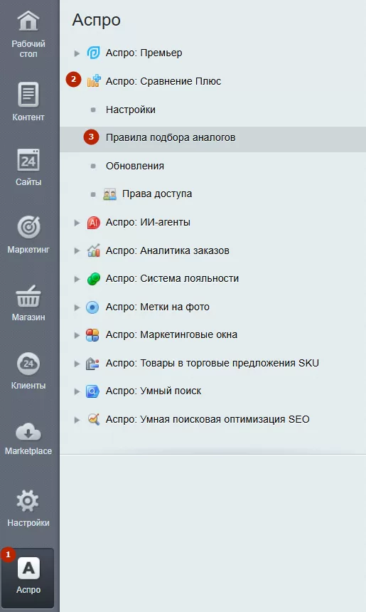366x612 pixels.
Task: Open the Маркетинг target icon
Action: tap(28, 227)
